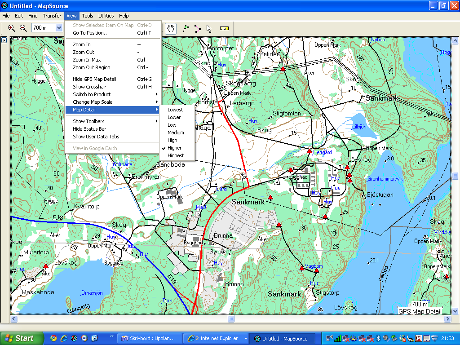Click the map scroll up arrow
This screenshot has height=345, width=460.
(x=455, y=40)
